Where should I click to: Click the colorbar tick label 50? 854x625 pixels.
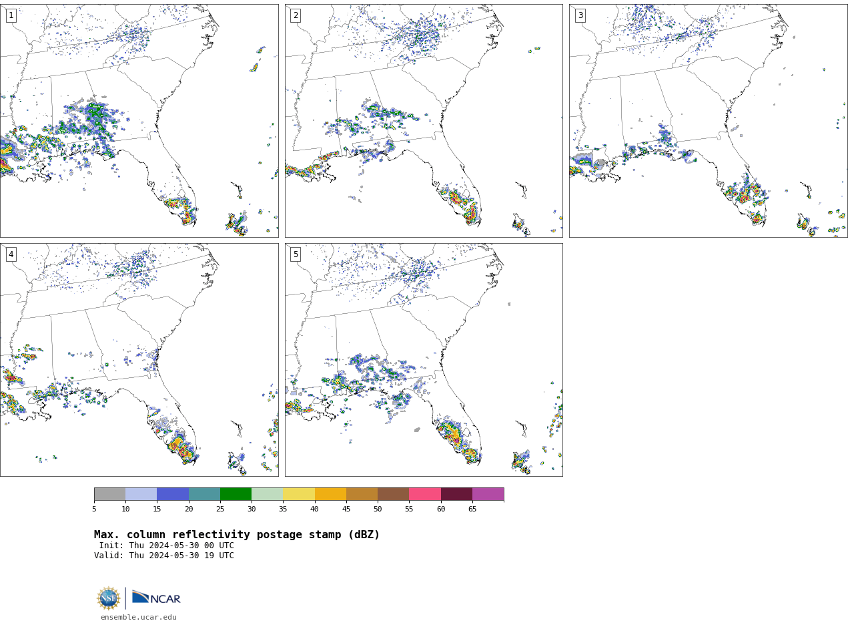[x=378, y=509]
